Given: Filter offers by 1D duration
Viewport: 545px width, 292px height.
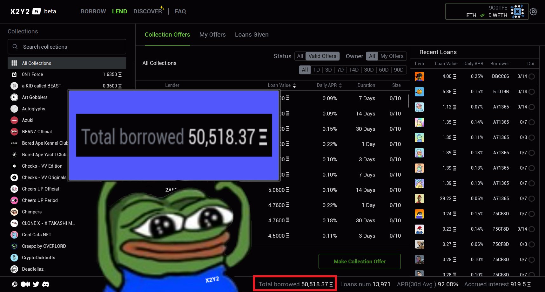Looking at the screenshot, I should (316, 70).
